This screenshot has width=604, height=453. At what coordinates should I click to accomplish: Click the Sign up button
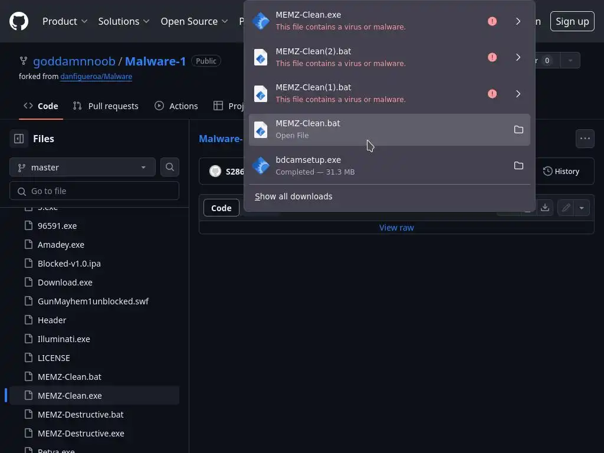tap(572, 21)
